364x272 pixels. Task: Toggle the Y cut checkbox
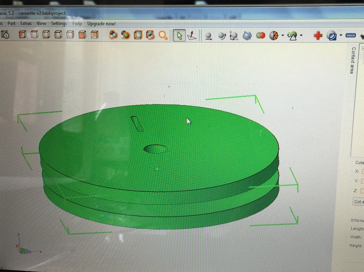tap(362, 181)
